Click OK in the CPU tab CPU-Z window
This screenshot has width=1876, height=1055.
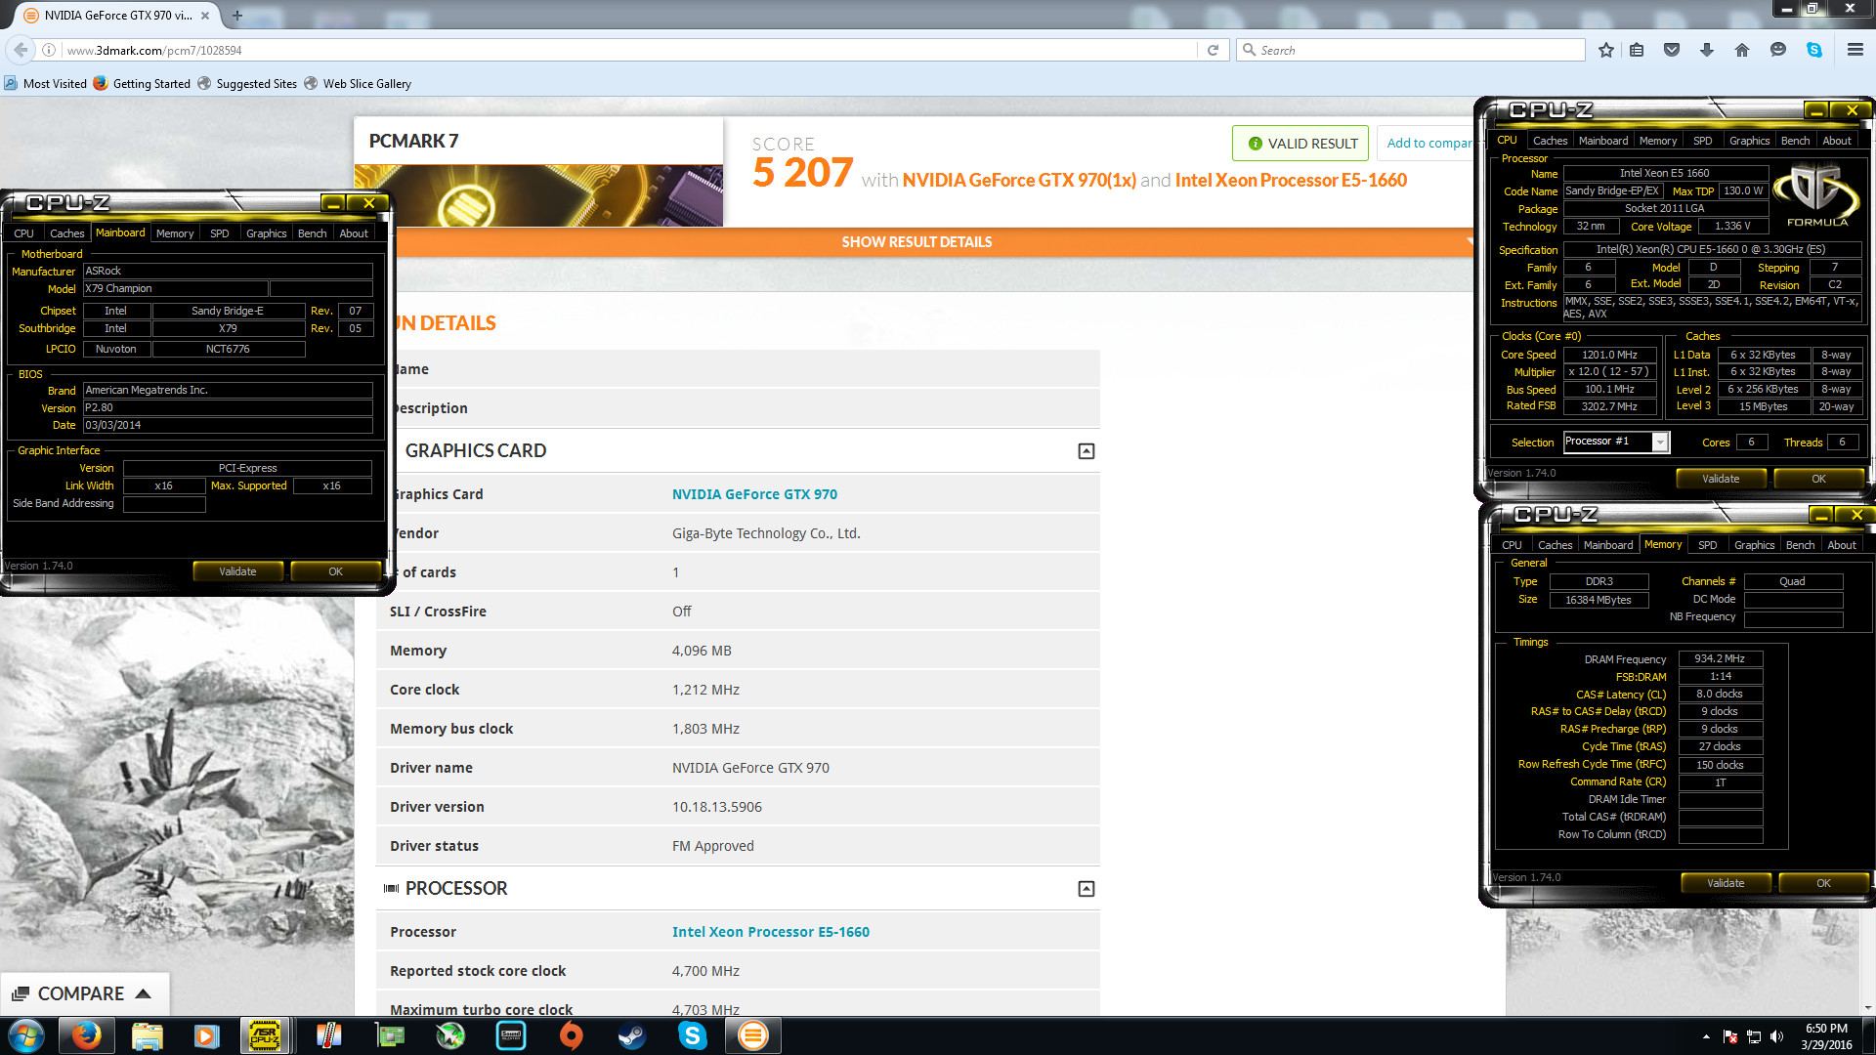1817,479
